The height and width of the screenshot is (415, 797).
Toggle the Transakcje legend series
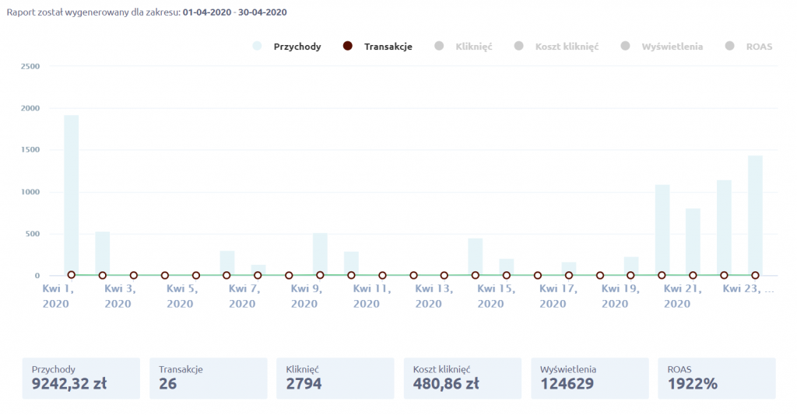(388, 47)
